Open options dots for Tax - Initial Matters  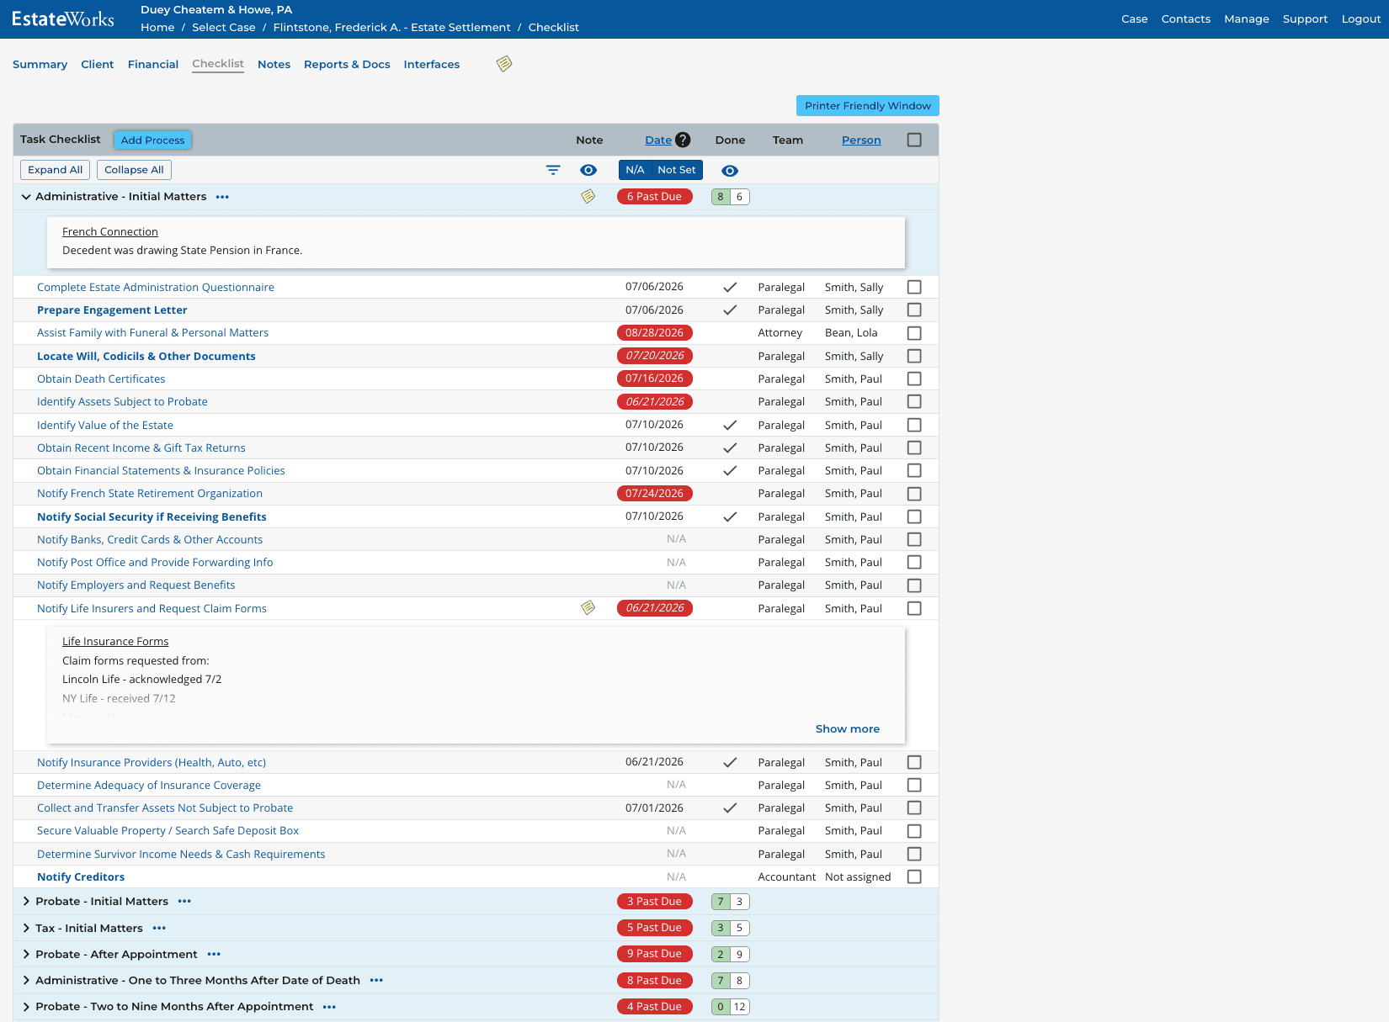tap(159, 929)
